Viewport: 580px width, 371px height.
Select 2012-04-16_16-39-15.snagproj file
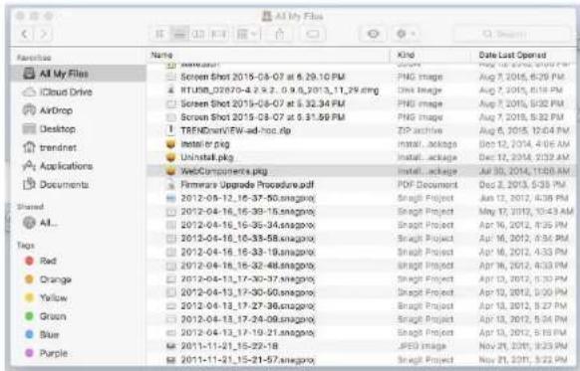click(x=361, y=212)
